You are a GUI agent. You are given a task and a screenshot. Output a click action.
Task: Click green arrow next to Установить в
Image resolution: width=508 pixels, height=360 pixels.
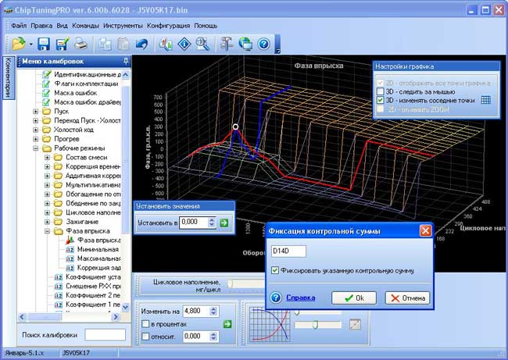point(224,223)
